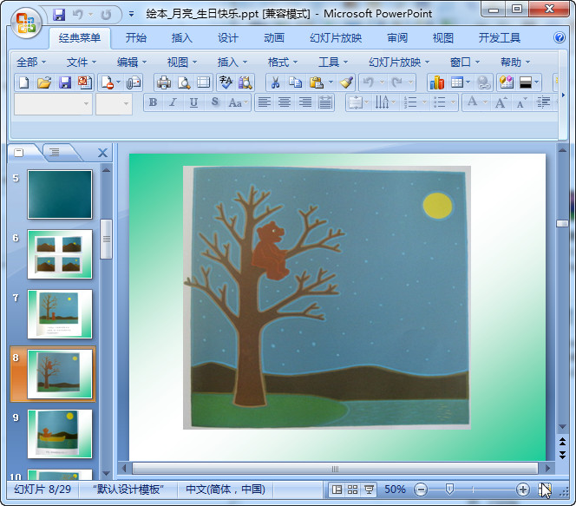Select slide 6 thumbnail

click(x=60, y=254)
